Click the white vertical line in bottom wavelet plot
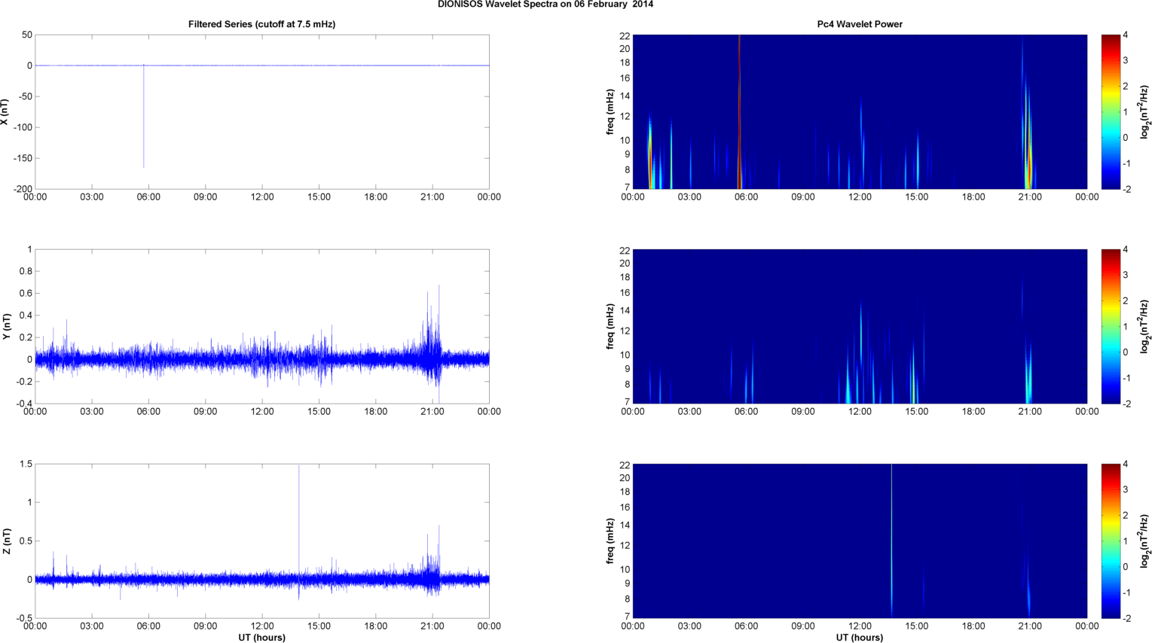This screenshot has height=643, width=1152. point(891,541)
